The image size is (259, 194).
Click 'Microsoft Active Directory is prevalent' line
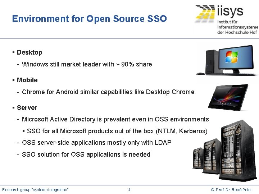[x=115, y=119]
